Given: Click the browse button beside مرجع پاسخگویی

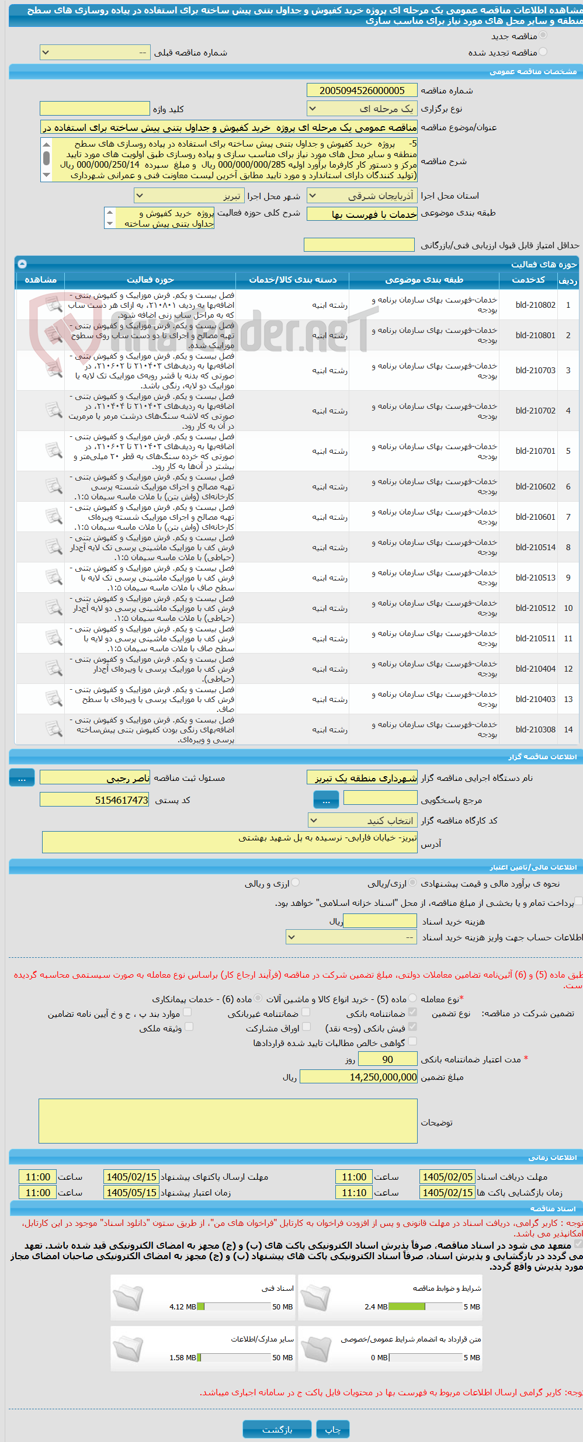Looking at the screenshot, I should [326, 798].
